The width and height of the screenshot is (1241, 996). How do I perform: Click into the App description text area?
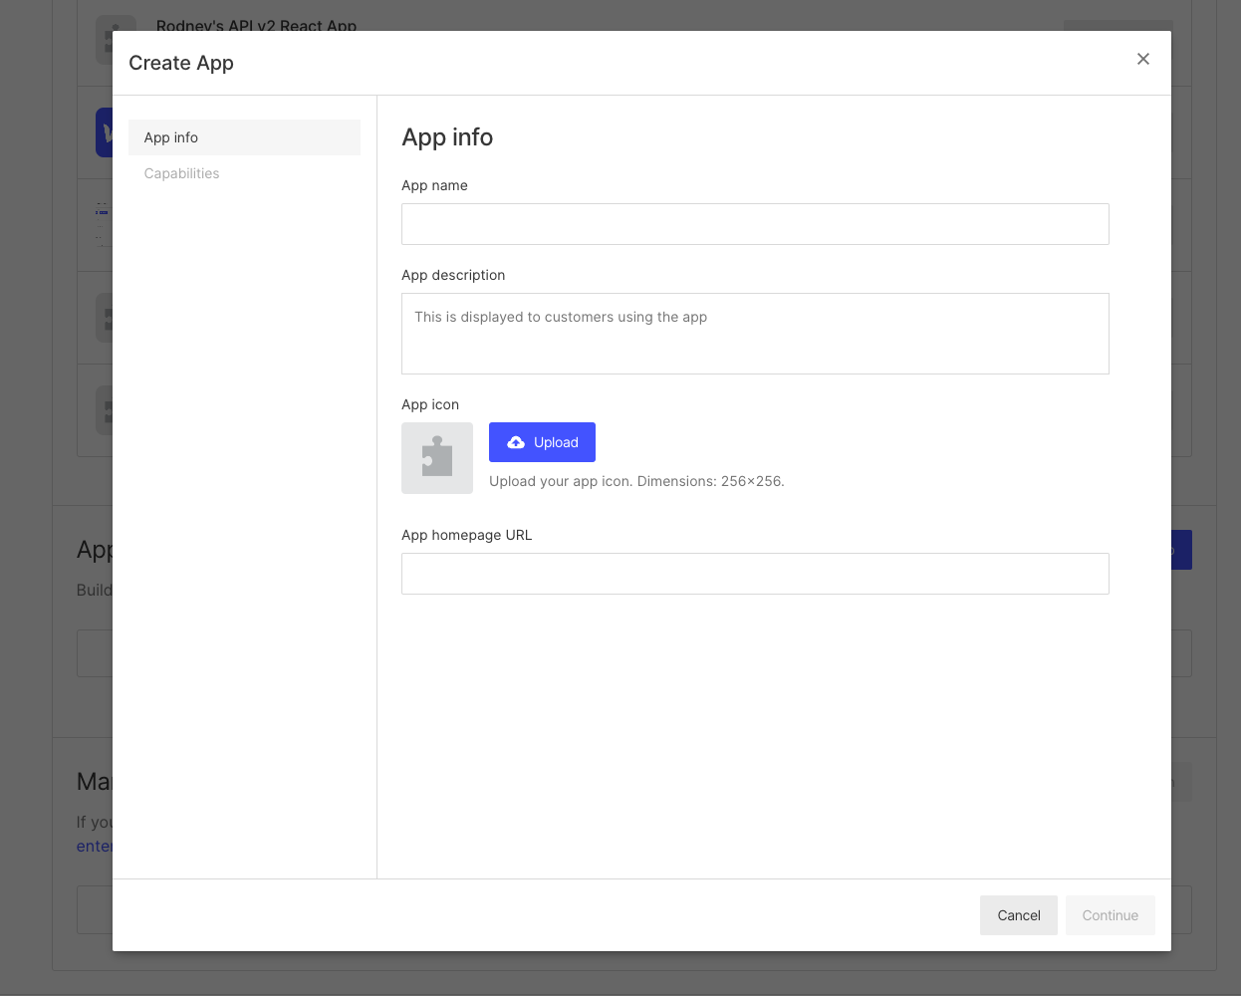(x=755, y=334)
